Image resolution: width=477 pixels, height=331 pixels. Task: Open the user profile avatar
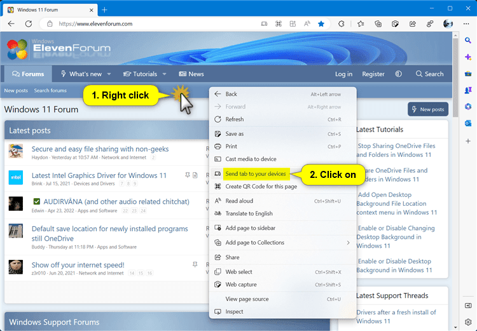coord(448,24)
